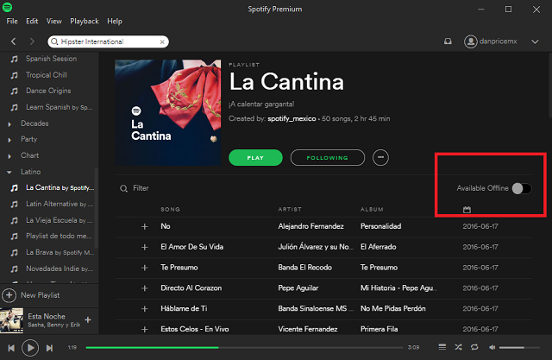Save Esta Noche with the plus icon
This screenshot has height=360, width=552.
click(88, 319)
